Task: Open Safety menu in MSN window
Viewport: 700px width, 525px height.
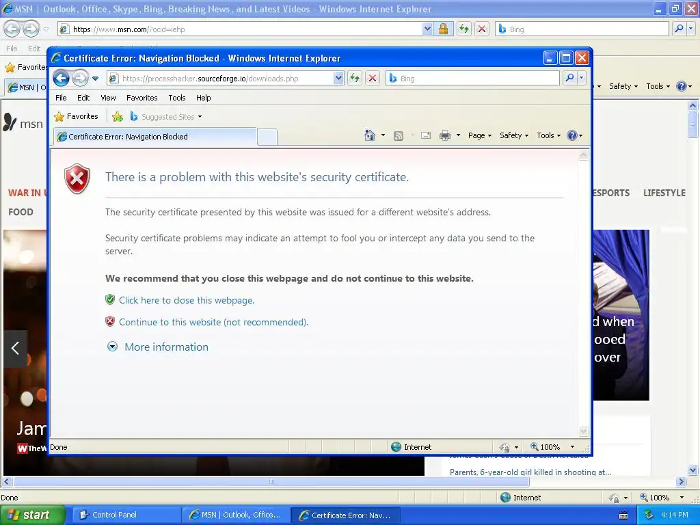Action: point(623,86)
